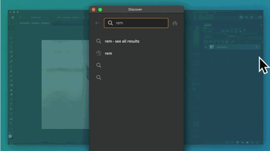The image size is (270, 151).
Task: Click the layer thumbnail in Layers panel
Action: (211, 47)
